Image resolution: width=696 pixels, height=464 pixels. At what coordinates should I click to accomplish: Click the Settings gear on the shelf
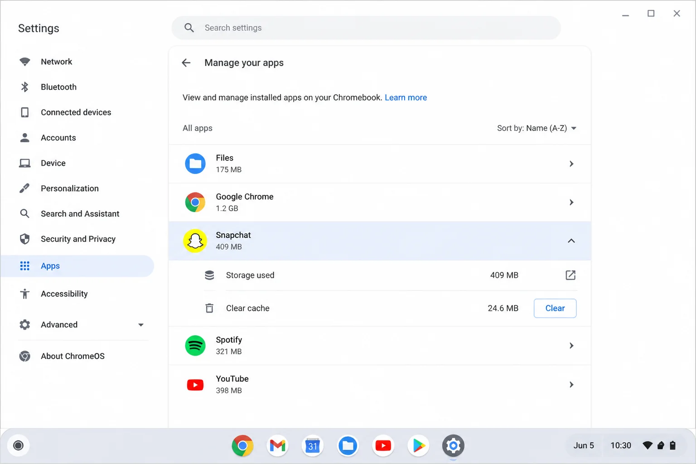(x=454, y=446)
